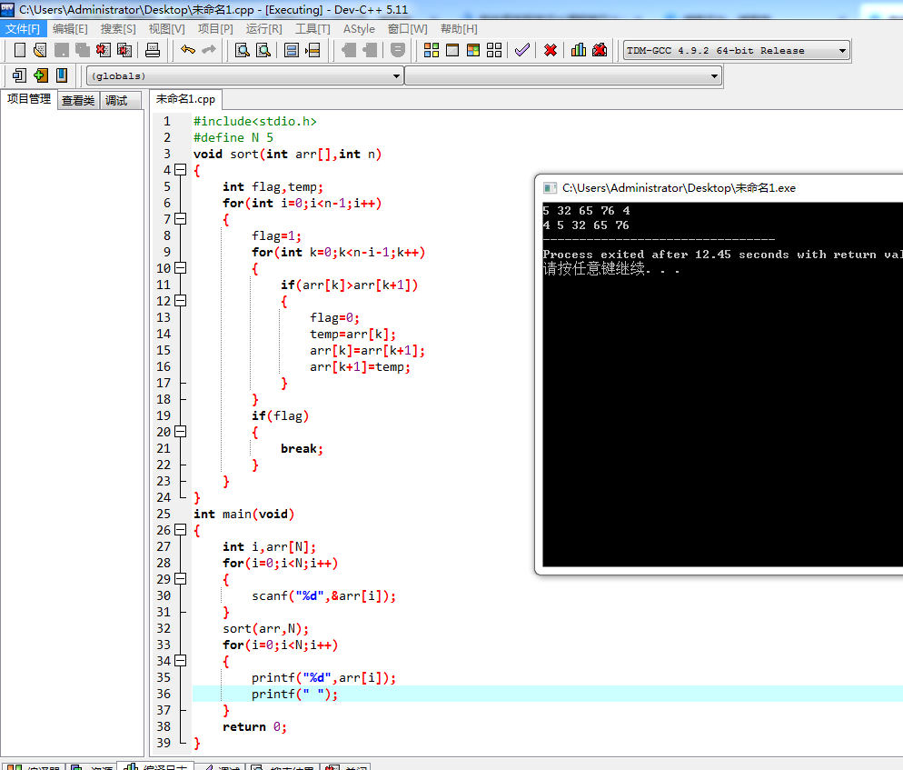
Task: Collapse the outer for loop at line 7
Action: point(180,219)
